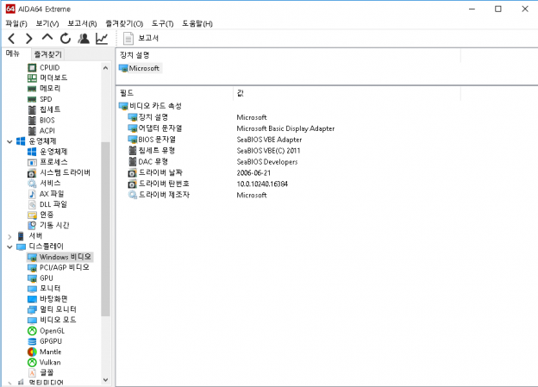The width and height of the screenshot is (538, 387).
Task: Switch to the 메뉴 tab
Action: (x=14, y=53)
